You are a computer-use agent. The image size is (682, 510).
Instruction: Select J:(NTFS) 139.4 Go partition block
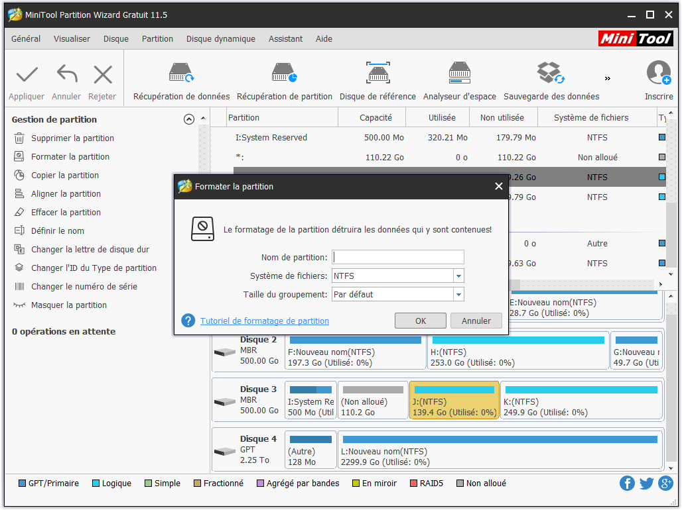point(454,400)
